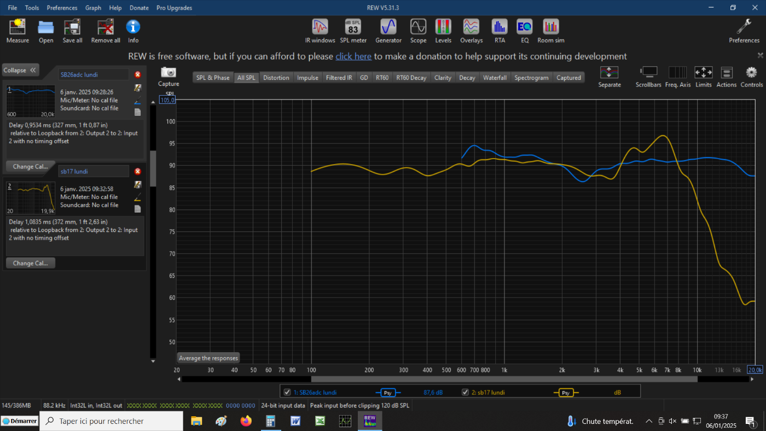Collapse the measurements side panel
The width and height of the screenshot is (766, 431).
click(x=20, y=70)
